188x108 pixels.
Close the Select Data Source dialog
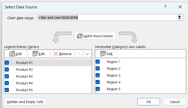[180, 7]
